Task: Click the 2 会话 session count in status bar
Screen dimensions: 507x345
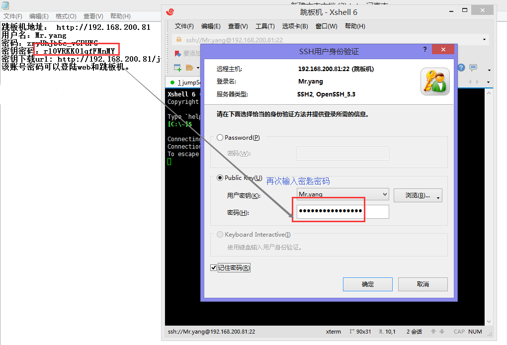Action: pyautogui.click(x=414, y=332)
